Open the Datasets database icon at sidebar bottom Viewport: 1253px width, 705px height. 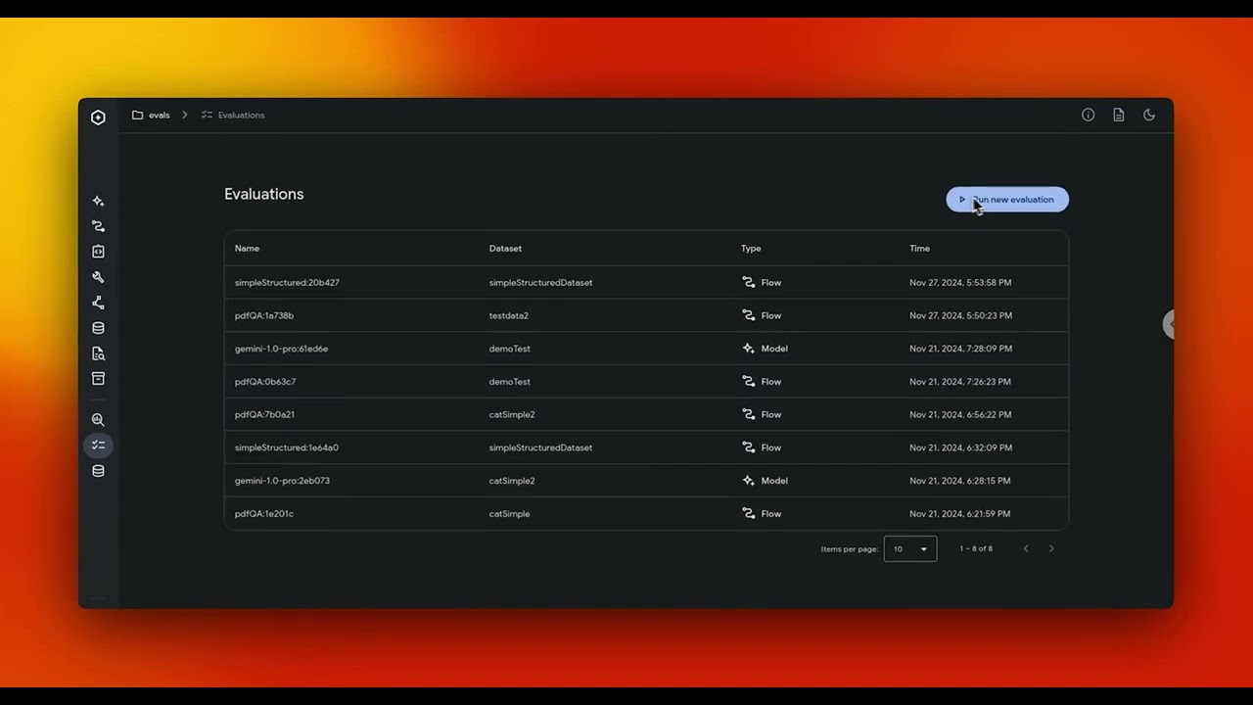(x=98, y=471)
